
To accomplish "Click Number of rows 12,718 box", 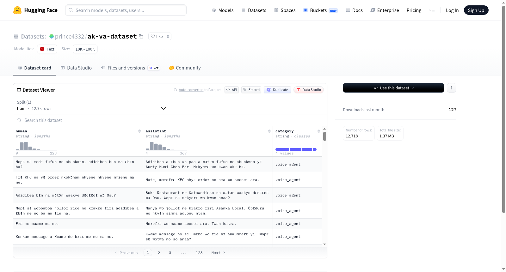I will click(x=359, y=133).
